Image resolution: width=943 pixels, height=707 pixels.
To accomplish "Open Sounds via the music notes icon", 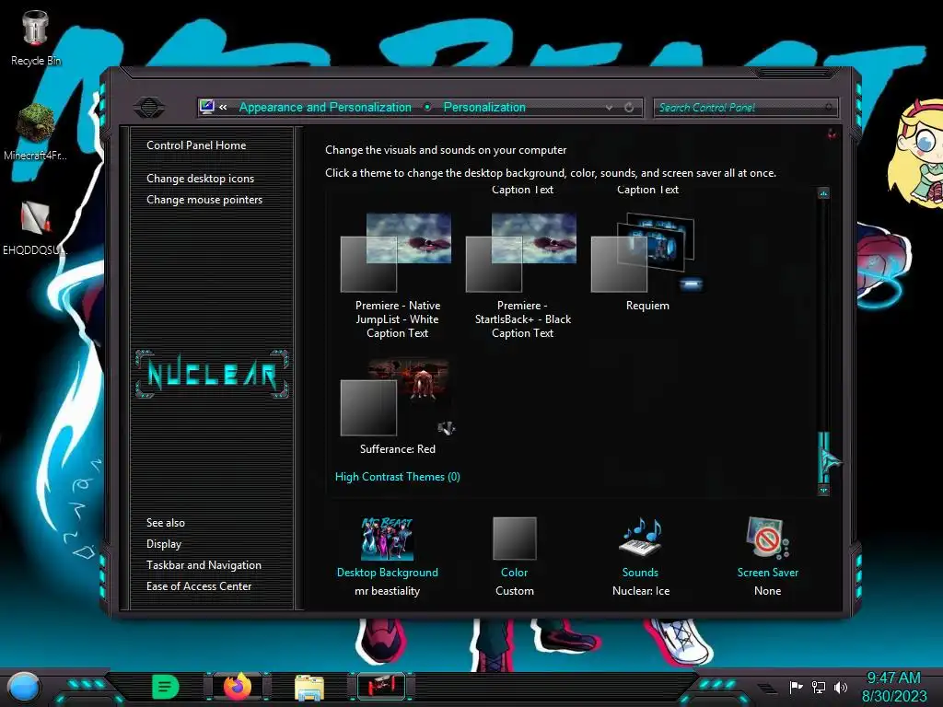I will pos(641,538).
